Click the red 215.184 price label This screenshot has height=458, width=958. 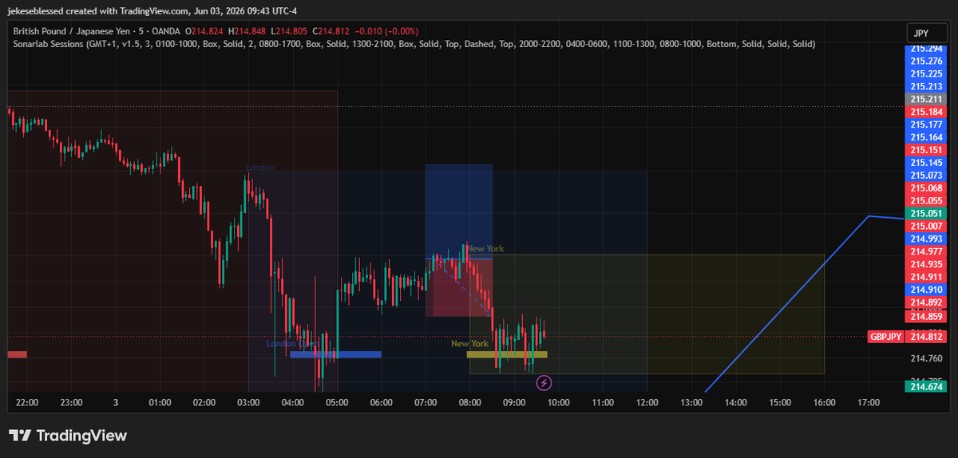point(926,112)
